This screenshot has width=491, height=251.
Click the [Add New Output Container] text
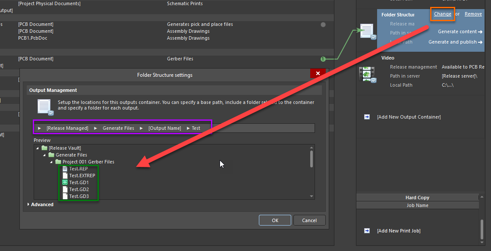point(409,117)
